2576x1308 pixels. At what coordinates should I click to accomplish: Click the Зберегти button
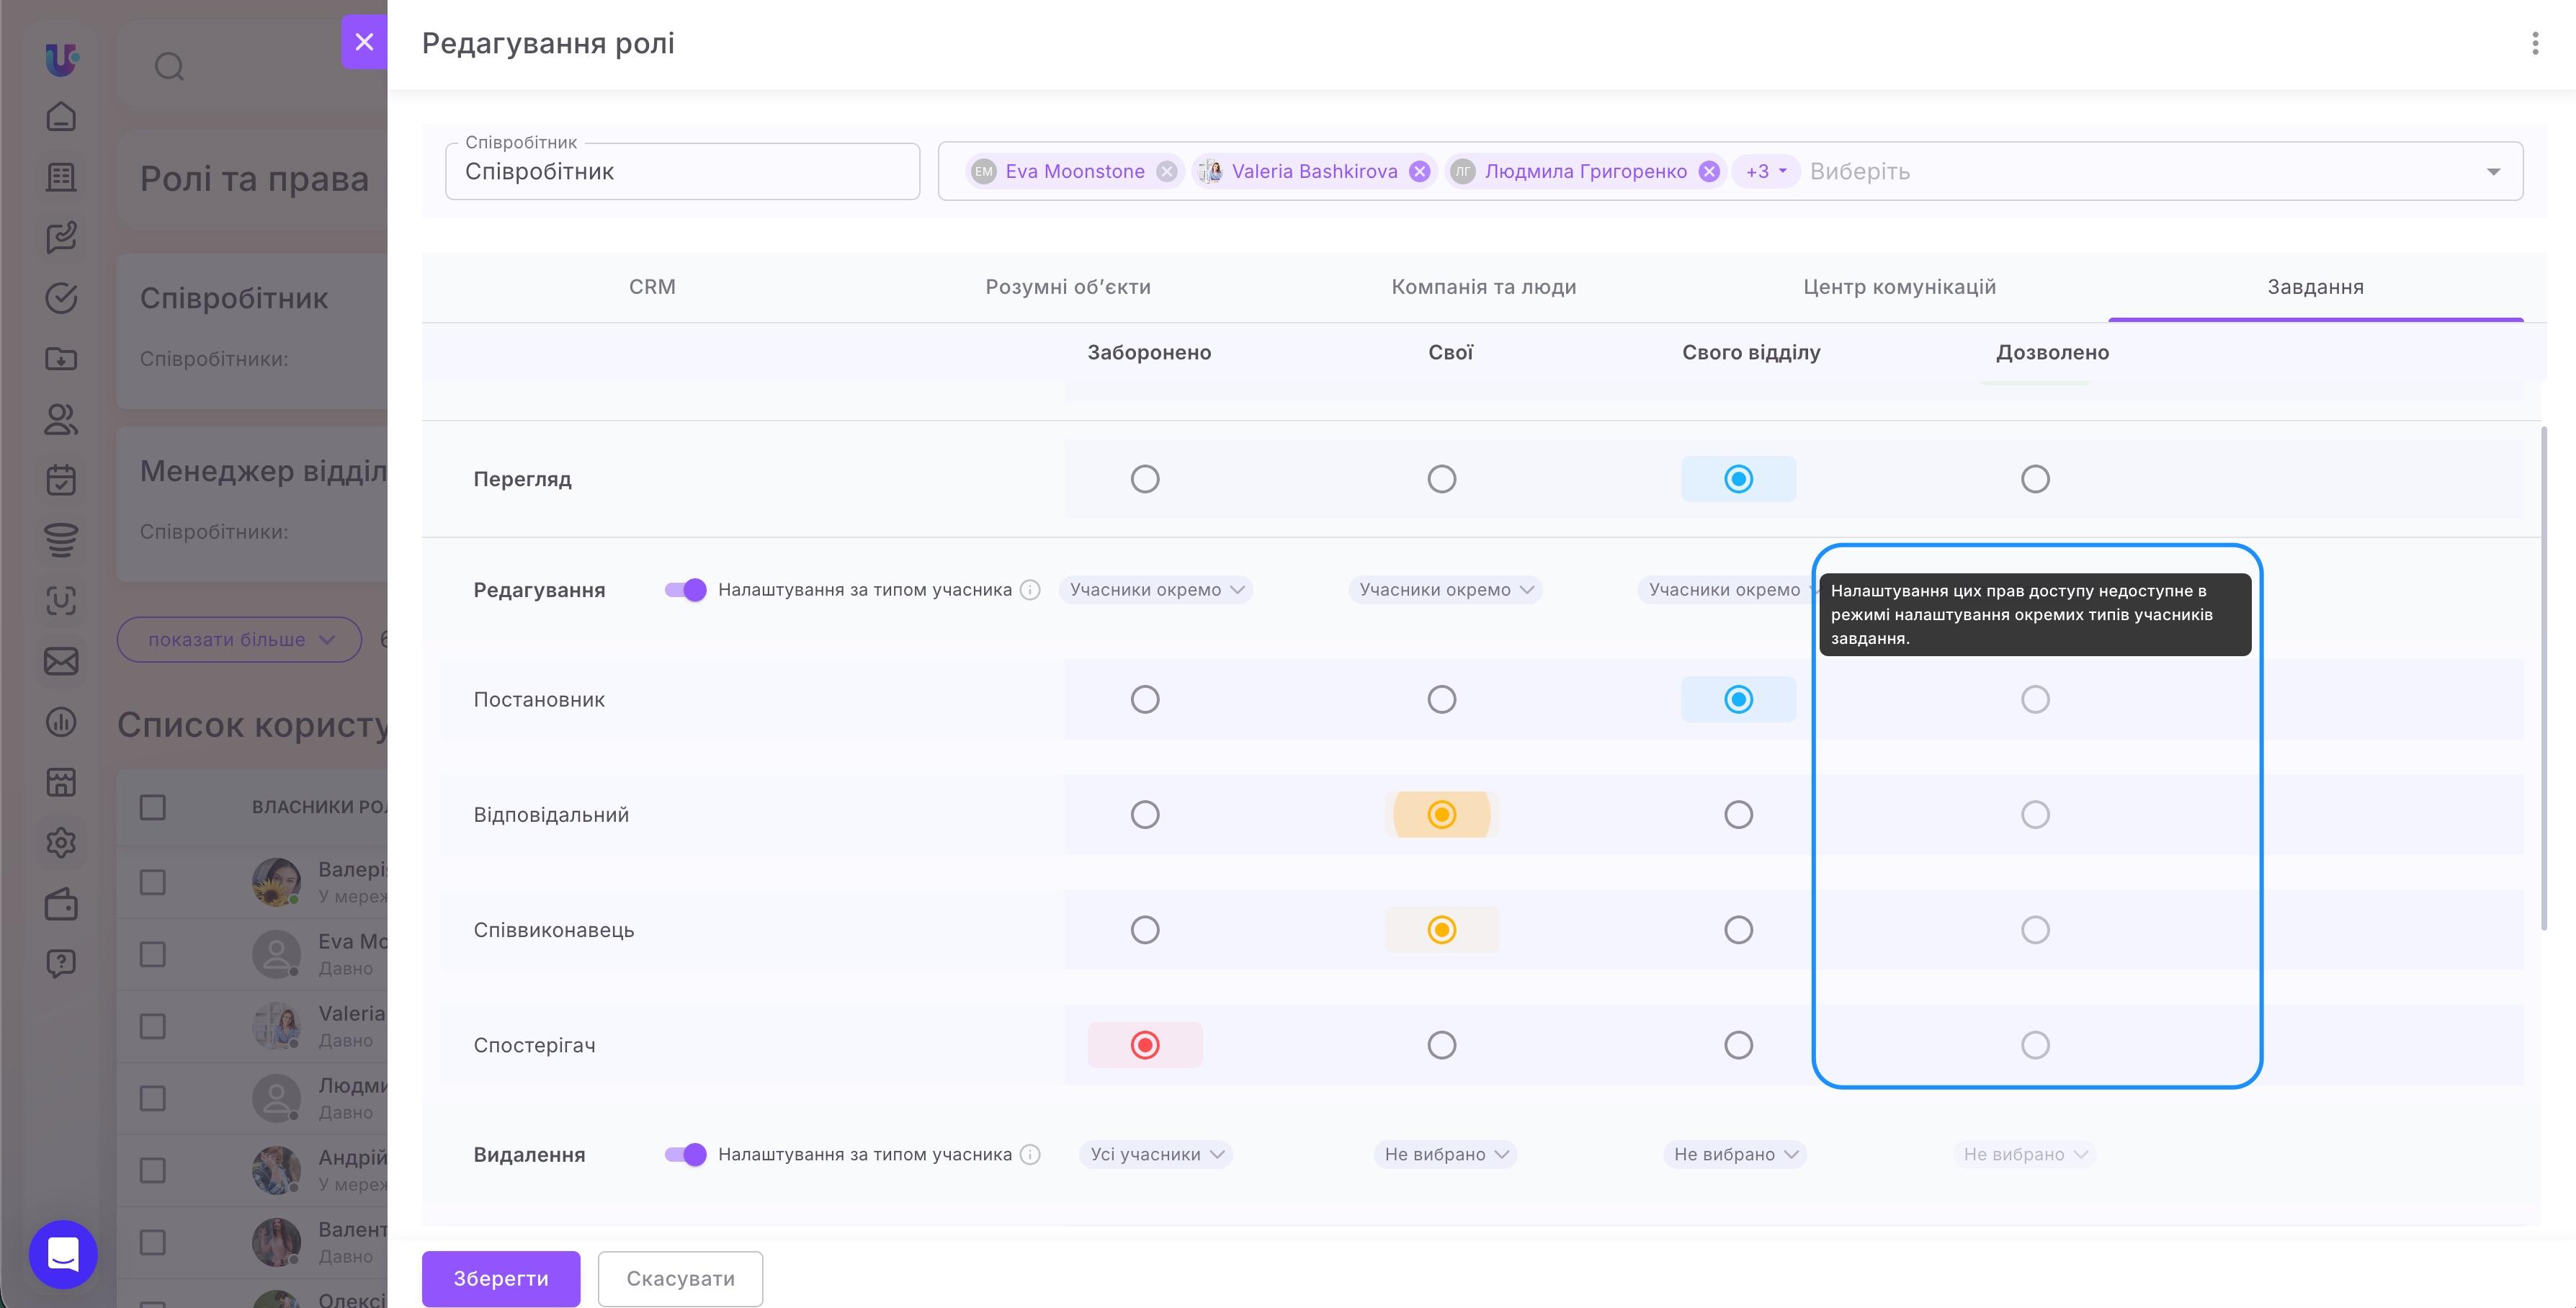[501, 1278]
